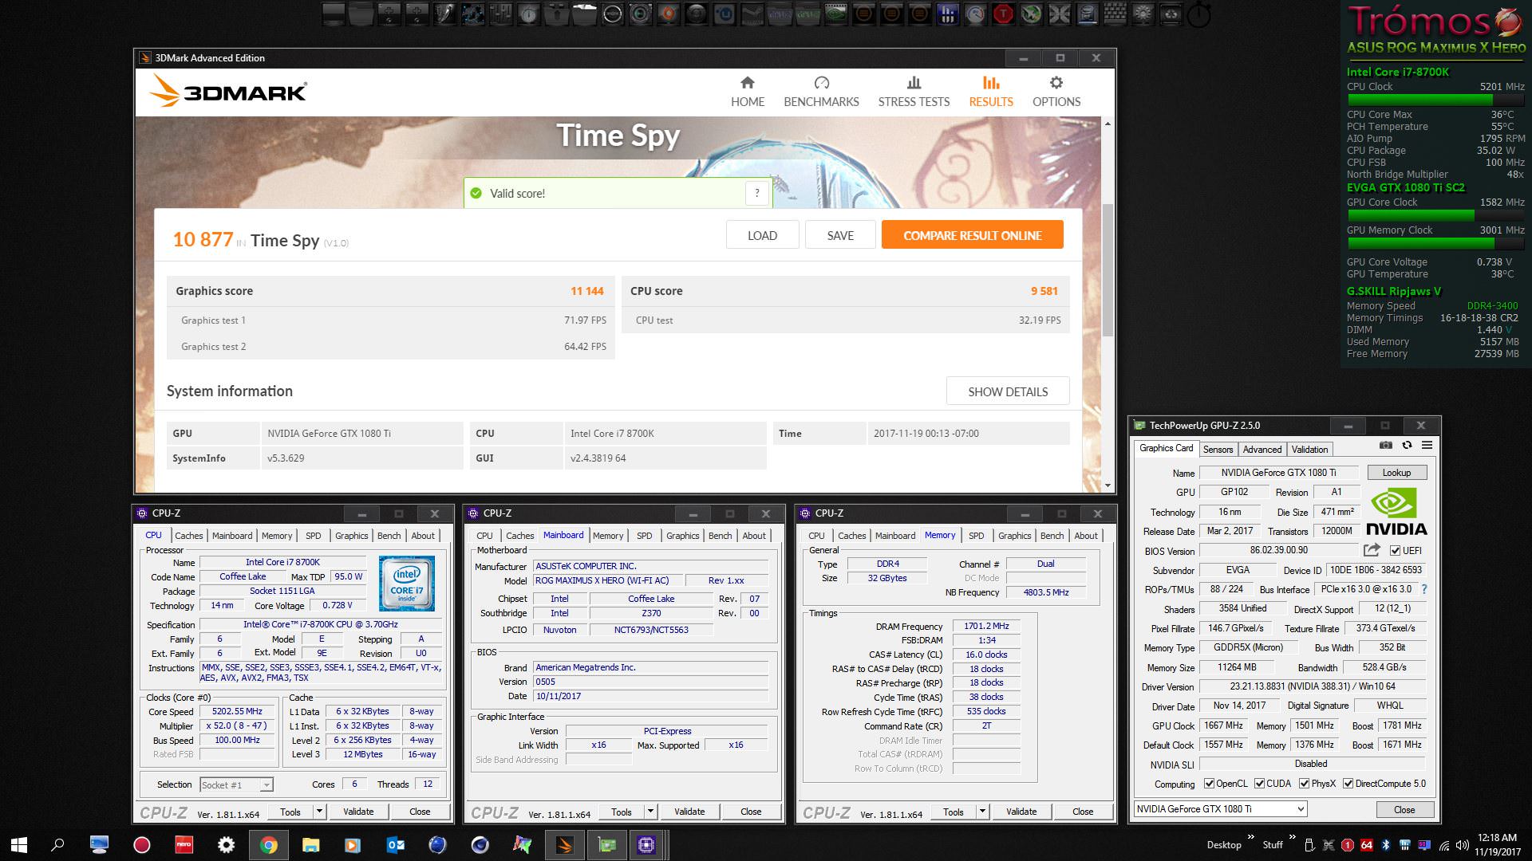Image resolution: width=1532 pixels, height=861 pixels.
Task: Open the Windows Start menu
Action: [x=19, y=845]
